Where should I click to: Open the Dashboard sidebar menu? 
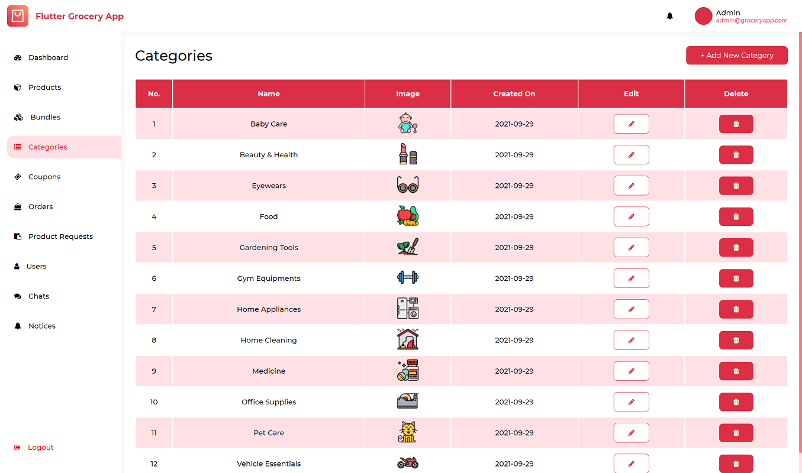click(48, 57)
